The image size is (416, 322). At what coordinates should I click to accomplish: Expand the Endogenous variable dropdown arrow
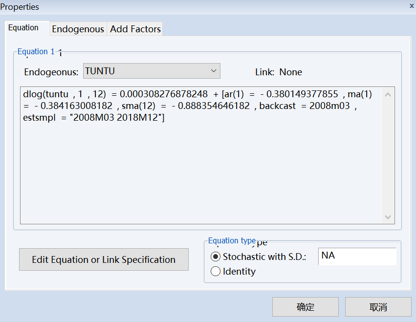(x=214, y=71)
